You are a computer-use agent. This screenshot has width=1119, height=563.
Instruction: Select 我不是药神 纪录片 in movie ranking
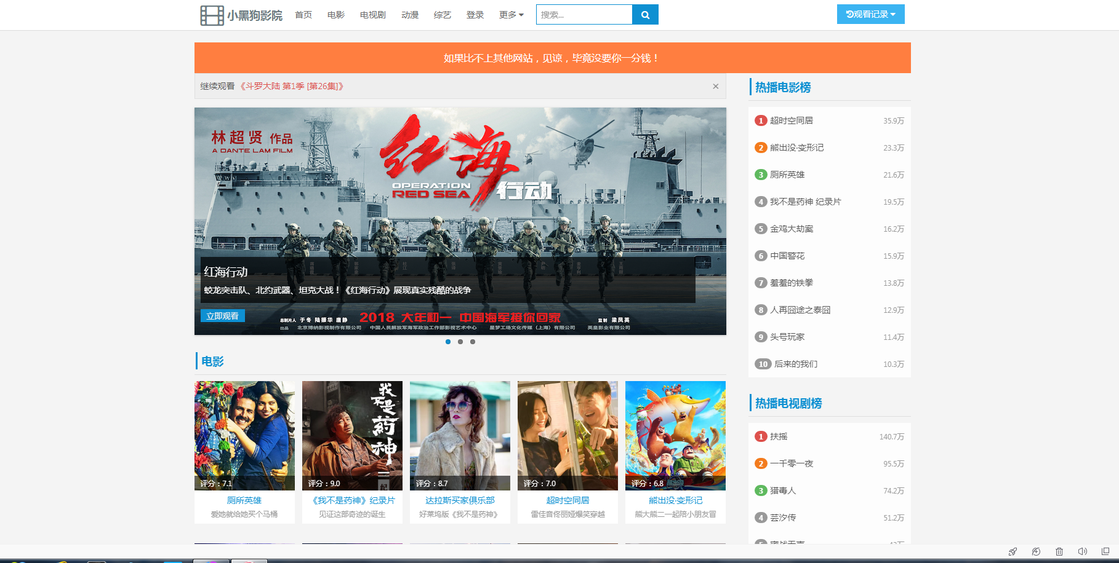[x=805, y=202]
